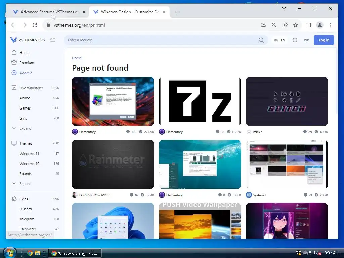Open File Explorer from taskbar
Screen dimensions: 344x258
pyautogui.click(x=38, y=253)
